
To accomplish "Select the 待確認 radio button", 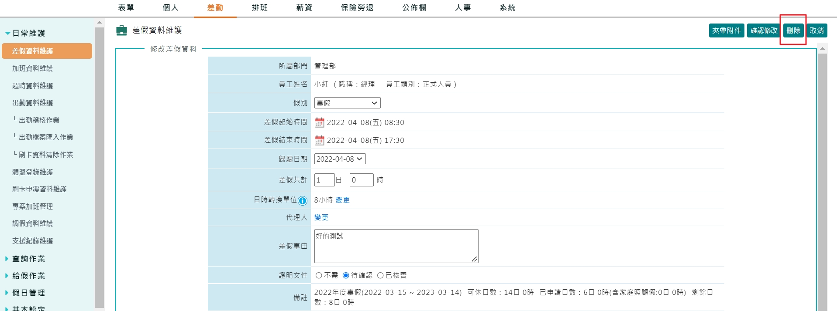I will click(x=346, y=275).
